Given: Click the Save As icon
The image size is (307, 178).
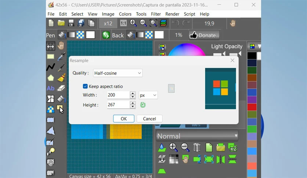Looking at the screenshot, I should [81, 23].
